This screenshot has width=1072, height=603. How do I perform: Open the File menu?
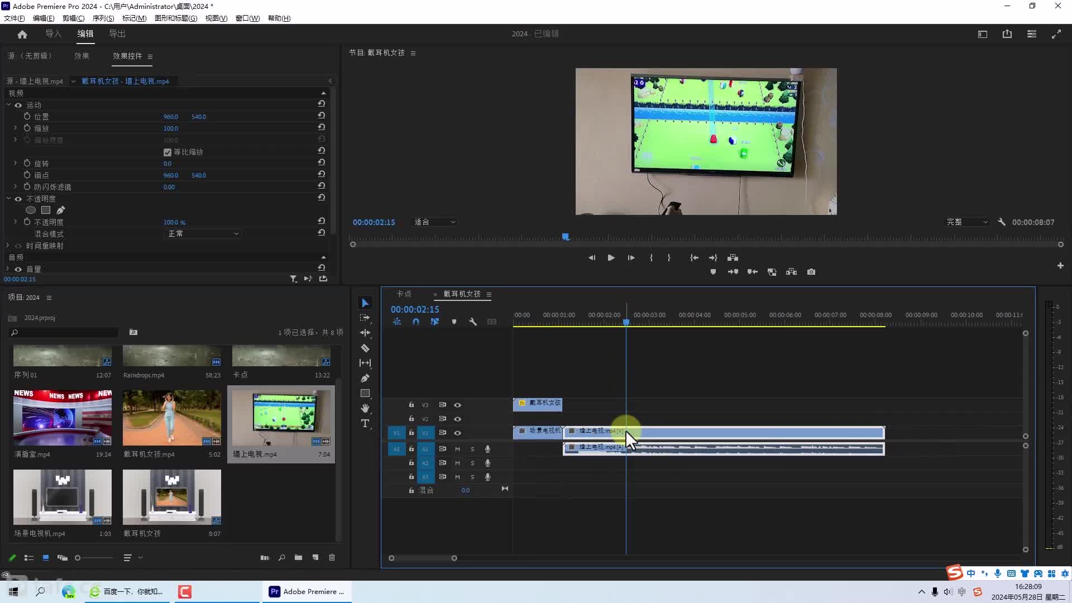15,18
